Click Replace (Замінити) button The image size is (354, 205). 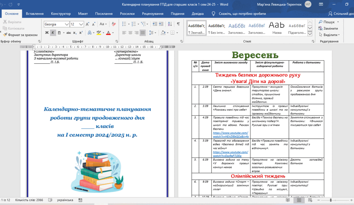pyautogui.click(x=328, y=29)
